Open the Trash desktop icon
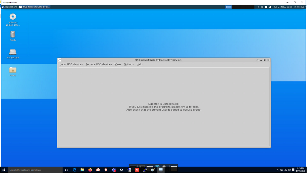 pyautogui.click(x=13, y=35)
